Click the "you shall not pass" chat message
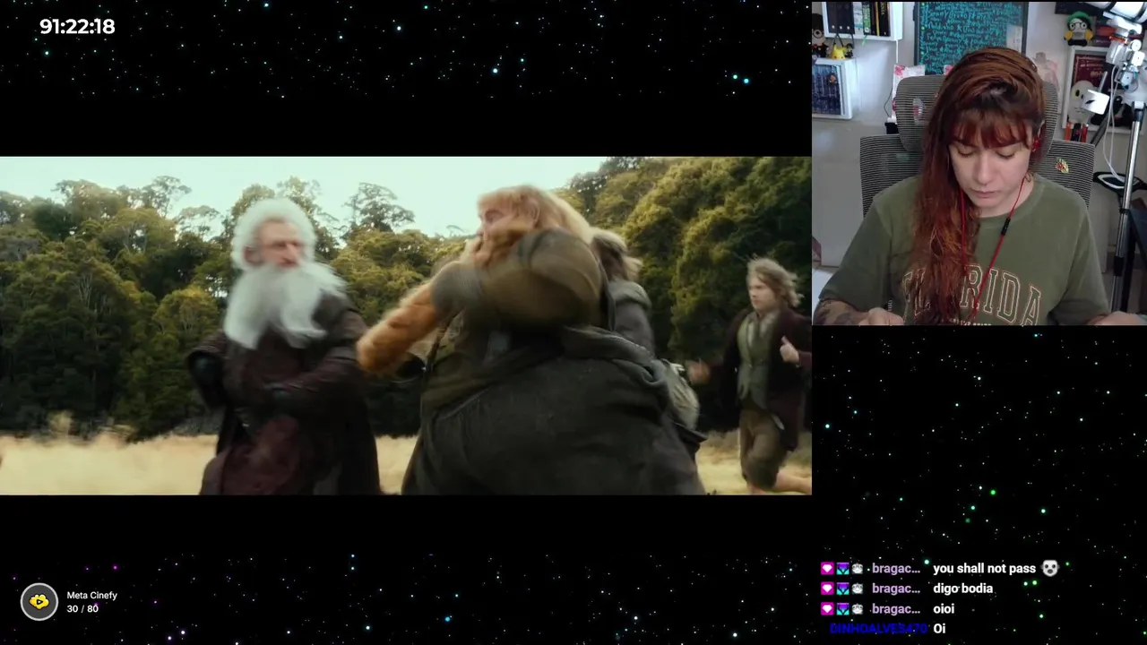 click(984, 569)
